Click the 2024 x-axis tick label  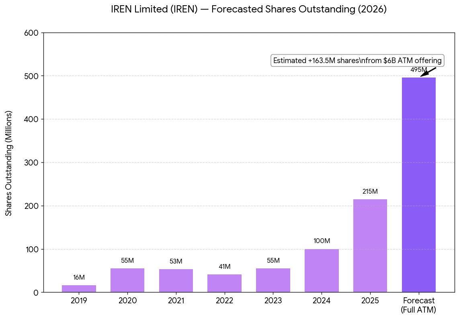[322, 301]
